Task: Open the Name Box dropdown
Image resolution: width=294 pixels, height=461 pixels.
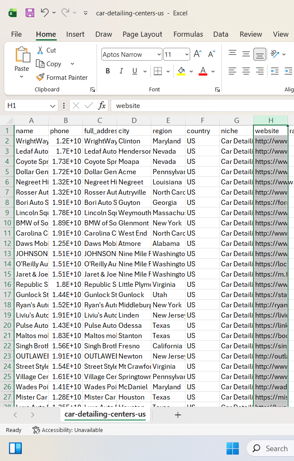Action: (x=53, y=106)
